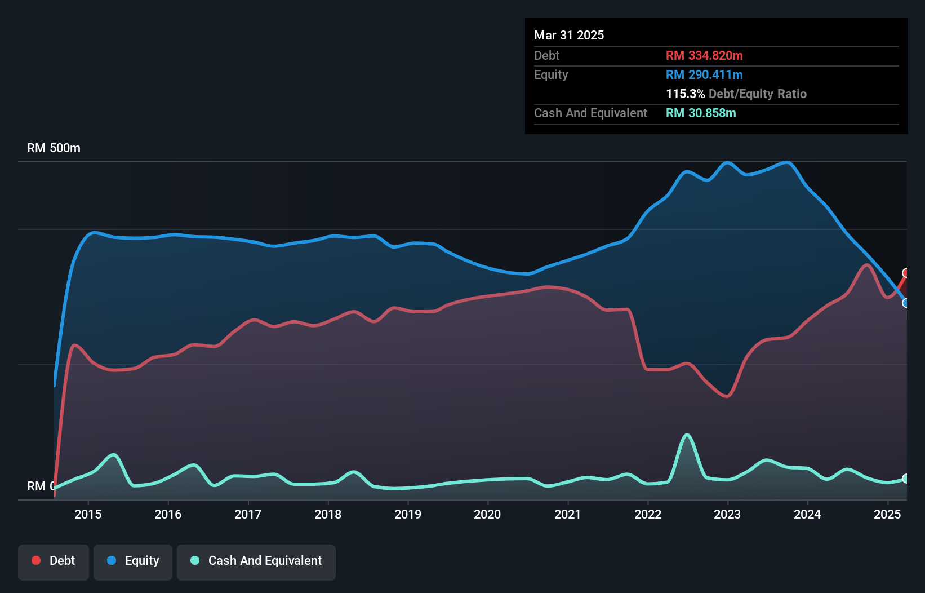This screenshot has width=925, height=593.
Task: Select the red Debt legend dot icon
Action: [35, 560]
